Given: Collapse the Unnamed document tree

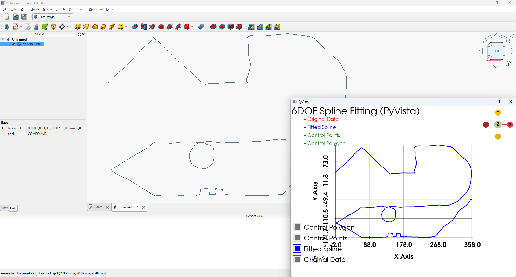Looking at the screenshot, I should pyautogui.click(x=3, y=39).
